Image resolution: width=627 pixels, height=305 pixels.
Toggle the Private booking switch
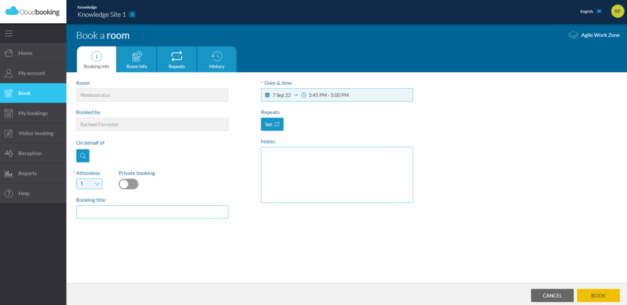pos(129,184)
